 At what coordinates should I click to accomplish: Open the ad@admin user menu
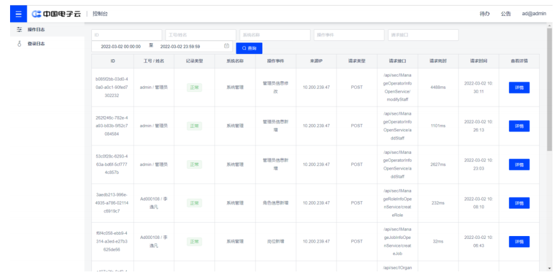pyautogui.click(x=534, y=14)
